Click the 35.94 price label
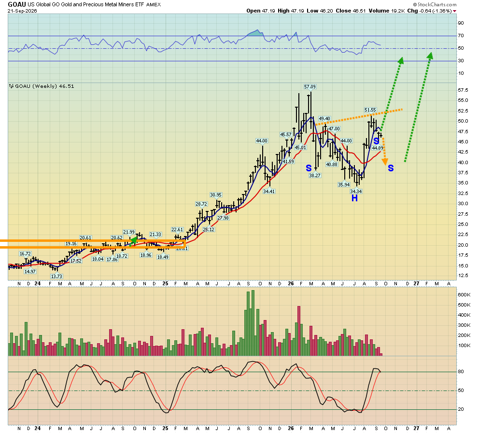 tap(344, 184)
